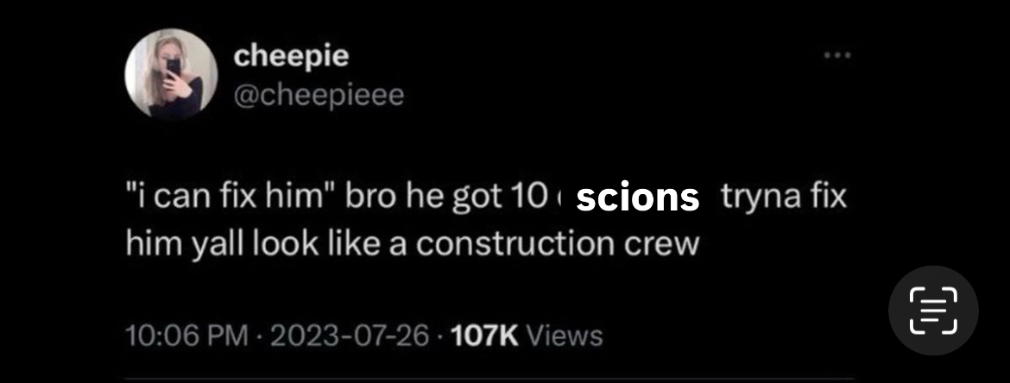
Task: Open the @cheepieee handle link
Action: pyautogui.click(x=319, y=95)
